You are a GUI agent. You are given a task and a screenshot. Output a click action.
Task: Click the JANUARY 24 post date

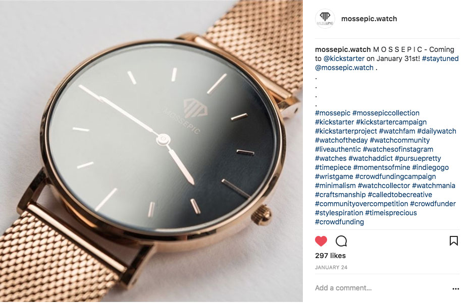click(331, 268)
